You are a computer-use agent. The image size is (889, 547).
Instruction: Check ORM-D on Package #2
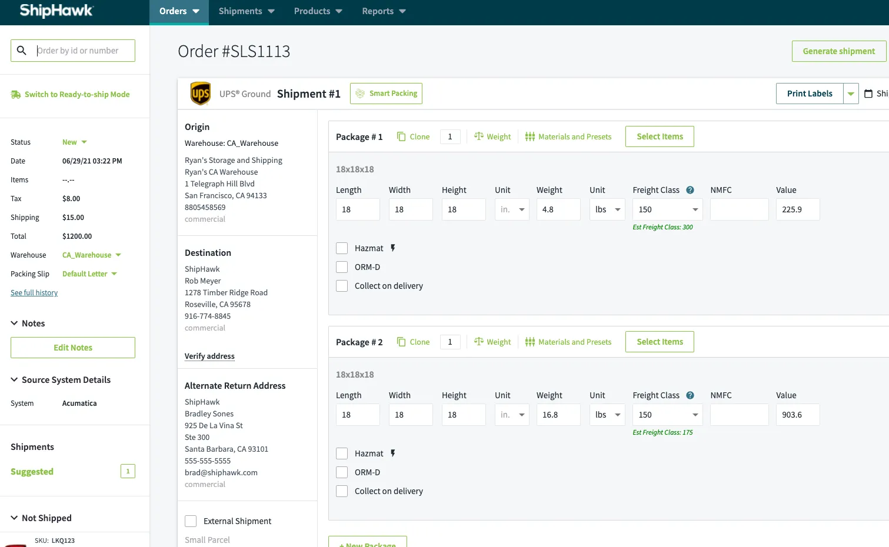(x=342, y=472)
